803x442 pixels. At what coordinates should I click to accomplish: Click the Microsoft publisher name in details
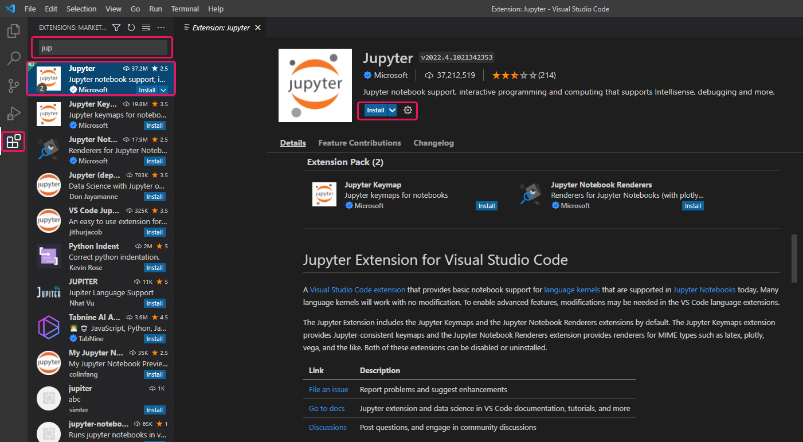click(x=391, y=75)
